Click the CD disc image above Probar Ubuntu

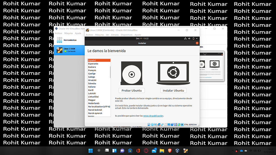pyautogui.click(x=131, y=73)
